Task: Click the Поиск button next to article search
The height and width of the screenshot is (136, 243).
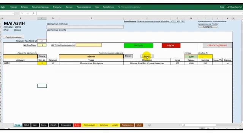Action: (42, 56)
